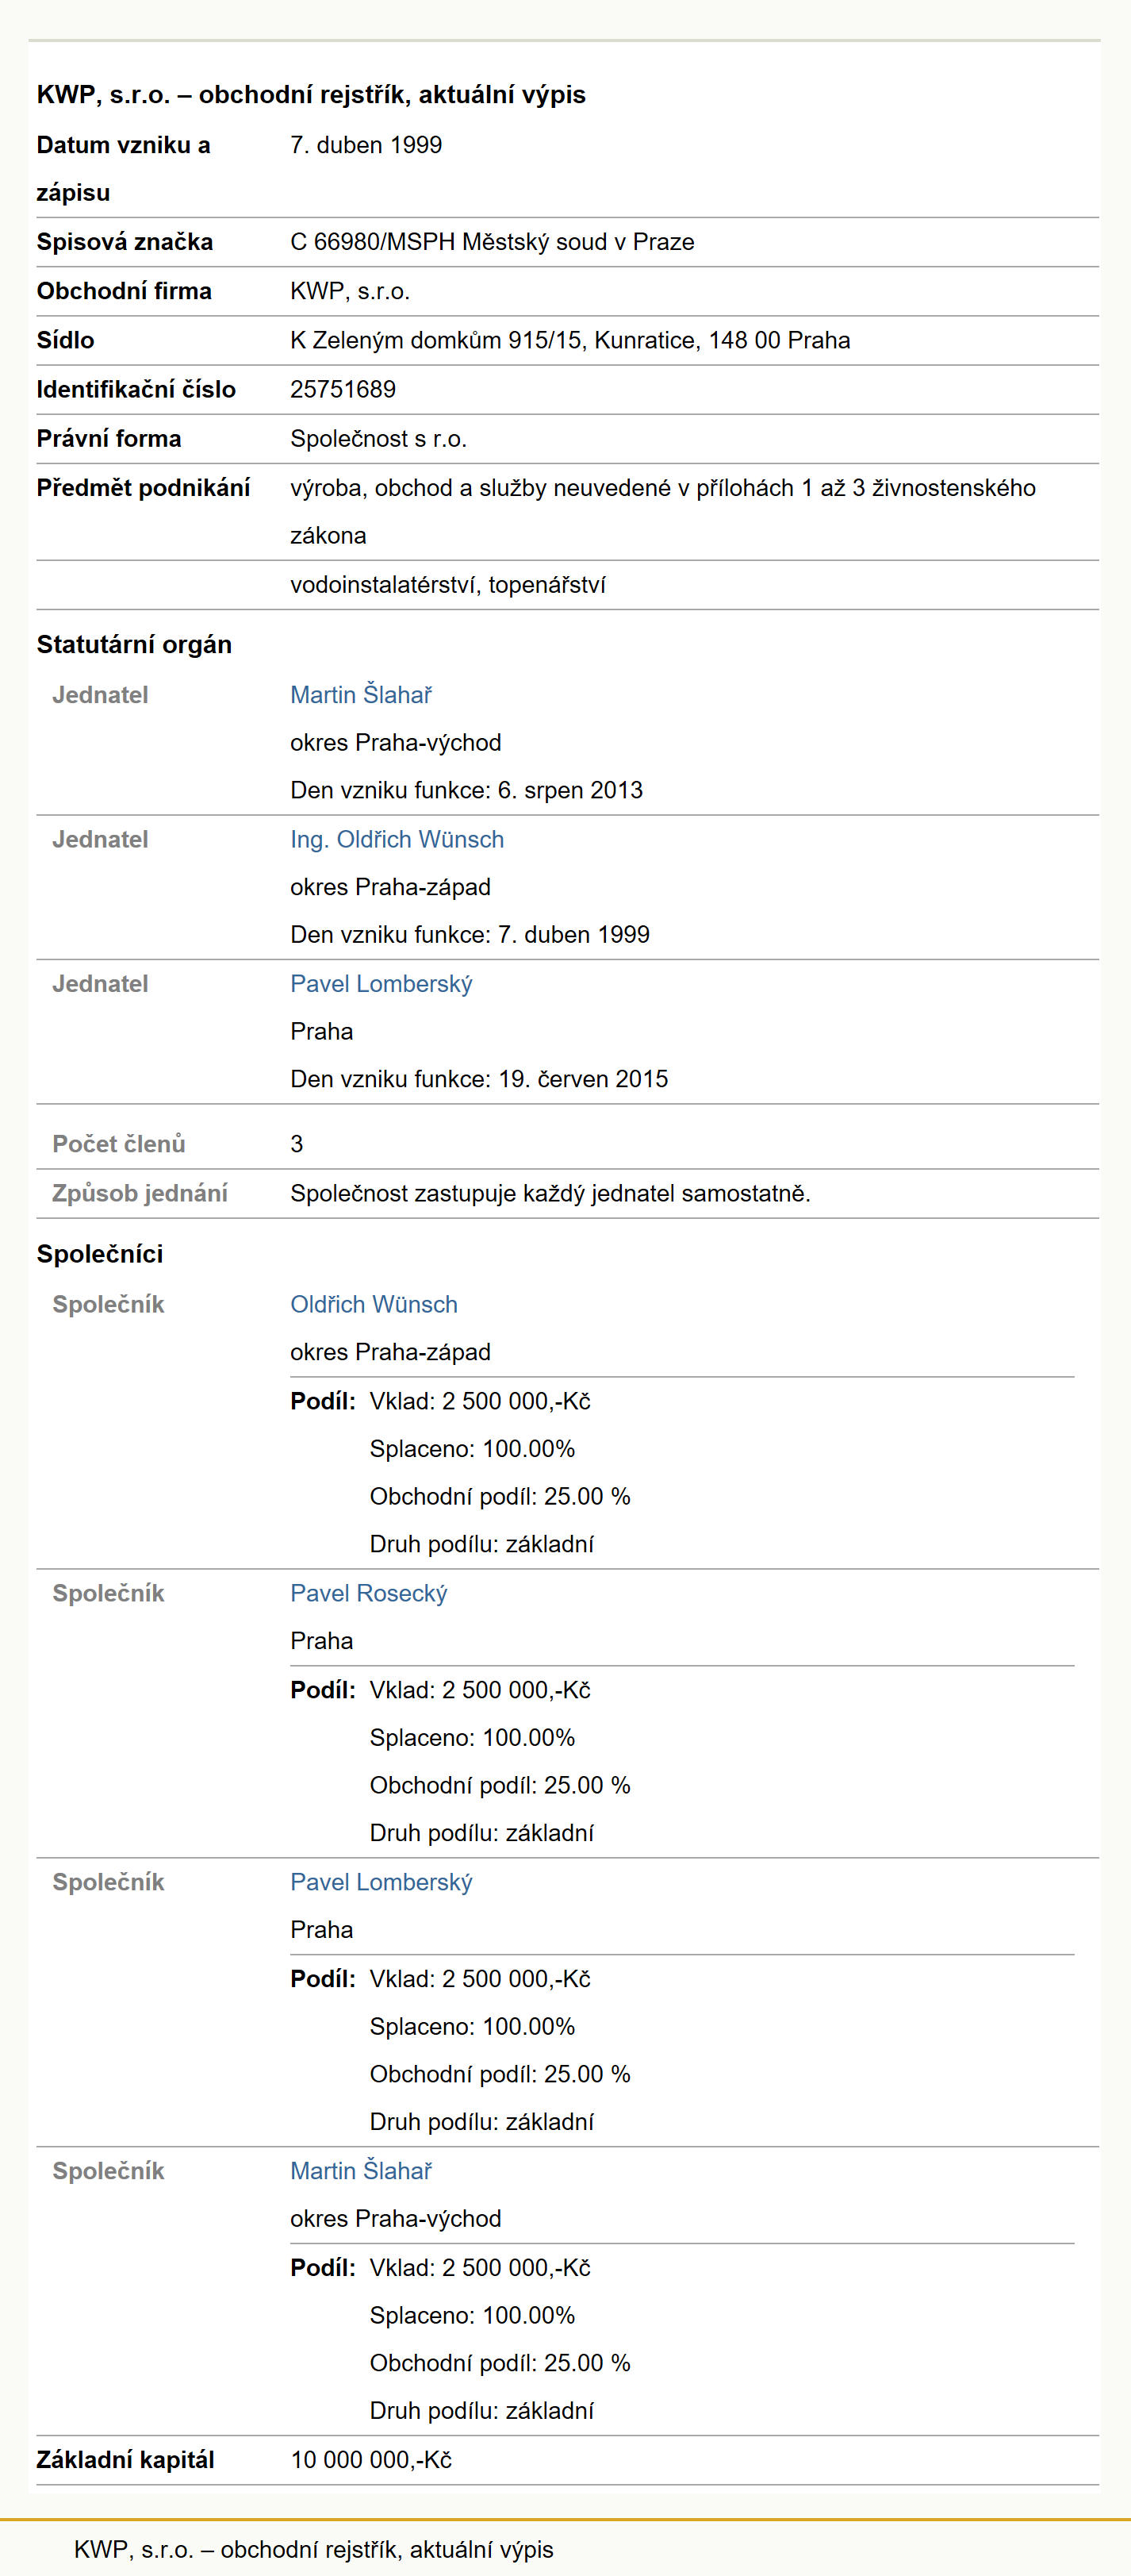Click Oldřich Wünsch link under Společníci
Viewport: 1131px width, 2576px height.
point(374,1304)
